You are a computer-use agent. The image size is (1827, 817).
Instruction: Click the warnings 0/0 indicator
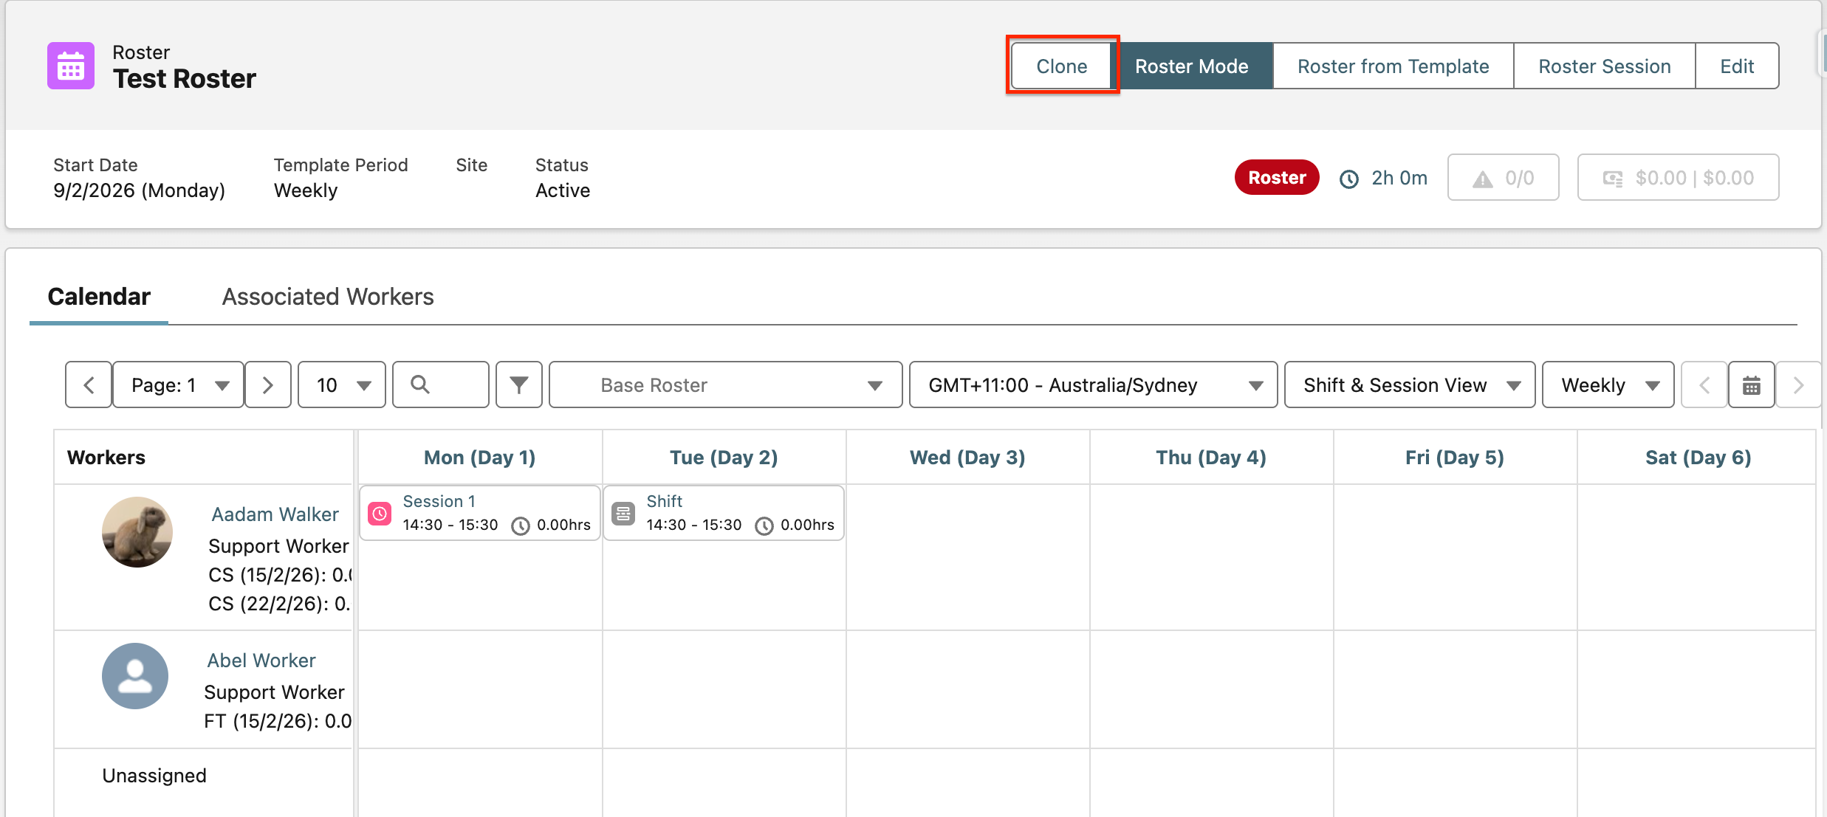tap(1503, 178)
